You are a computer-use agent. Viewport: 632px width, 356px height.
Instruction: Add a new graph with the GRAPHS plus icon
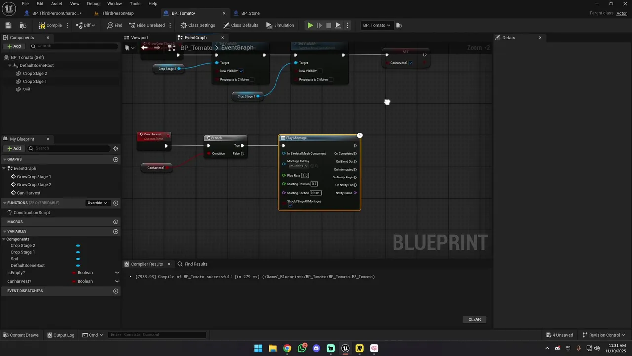click(116, 159)
